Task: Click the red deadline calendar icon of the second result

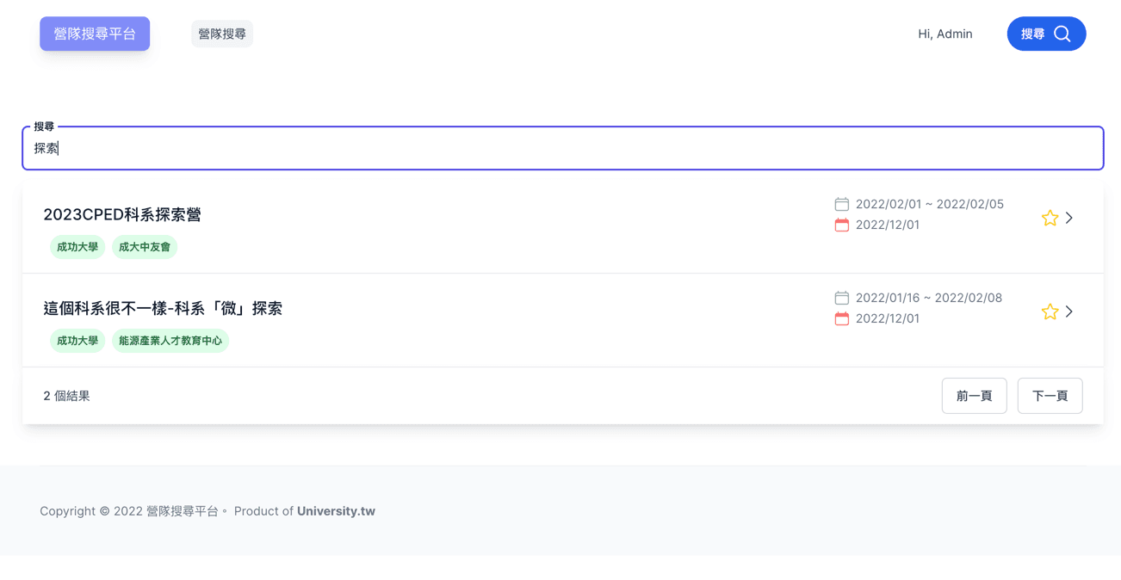Action: click(x=841, y=318)
